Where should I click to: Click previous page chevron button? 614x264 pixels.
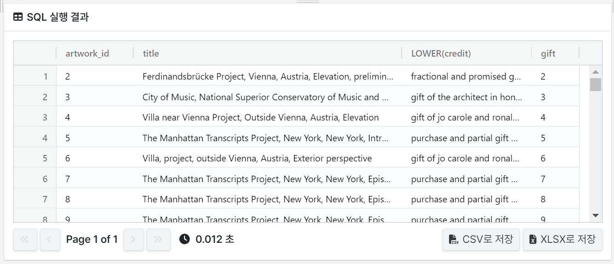pyautogui.click(x=50, y=240)
